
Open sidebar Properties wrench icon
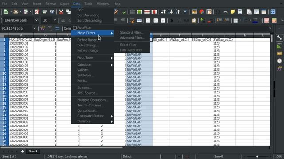pyautogui.click(x=280, y=38)
